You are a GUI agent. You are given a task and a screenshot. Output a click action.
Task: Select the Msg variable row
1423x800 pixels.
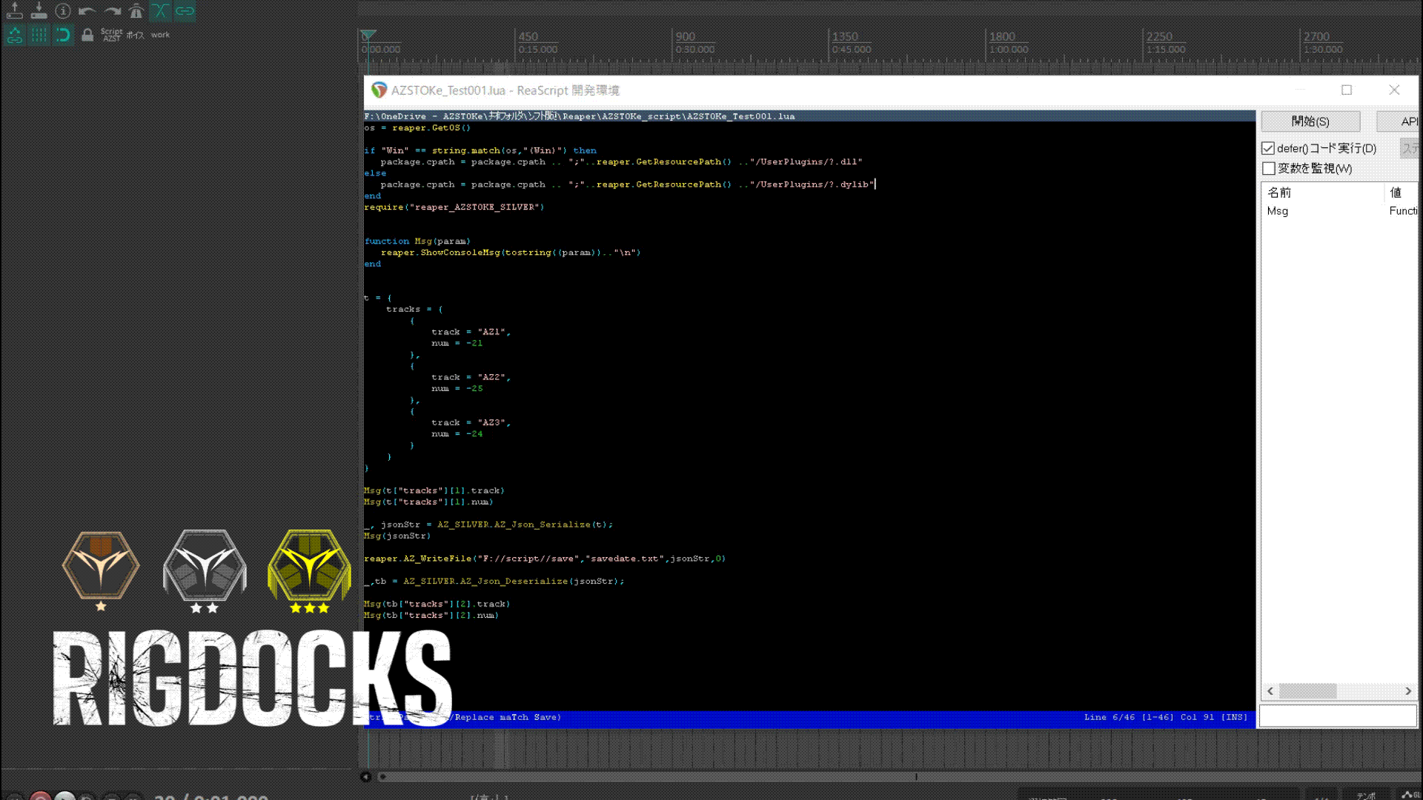(x=1340, y=211)
